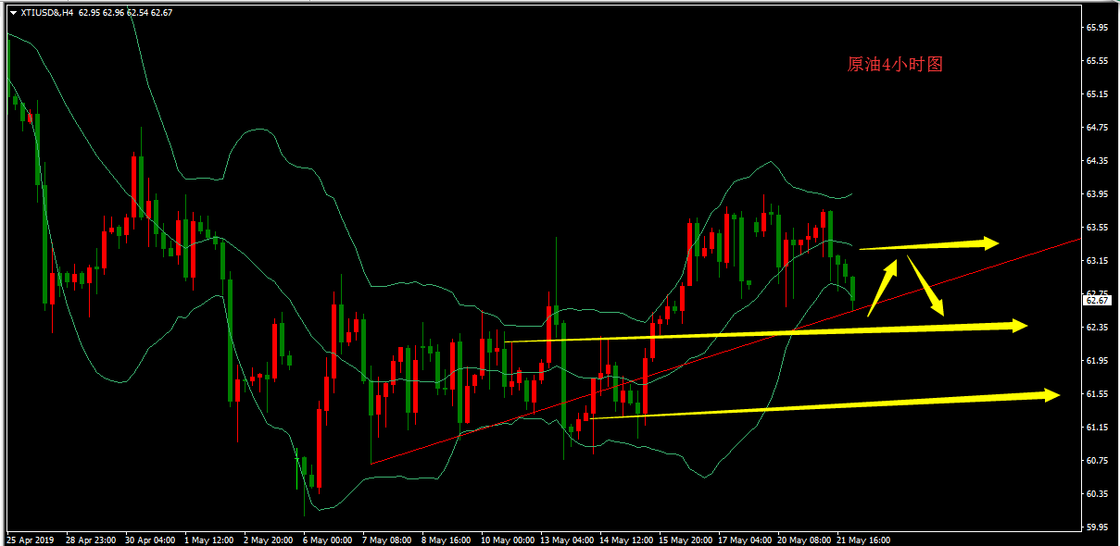
Task: Click the 10 May 00:00 time label
Action: pos(508,540)
